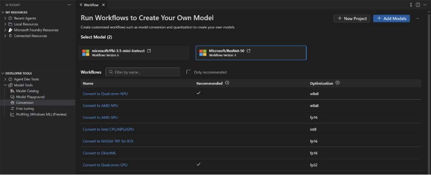Click the Microsoft logo on ResNet-50 card
The height and width of the screenshot is (175, 431).
203,53
